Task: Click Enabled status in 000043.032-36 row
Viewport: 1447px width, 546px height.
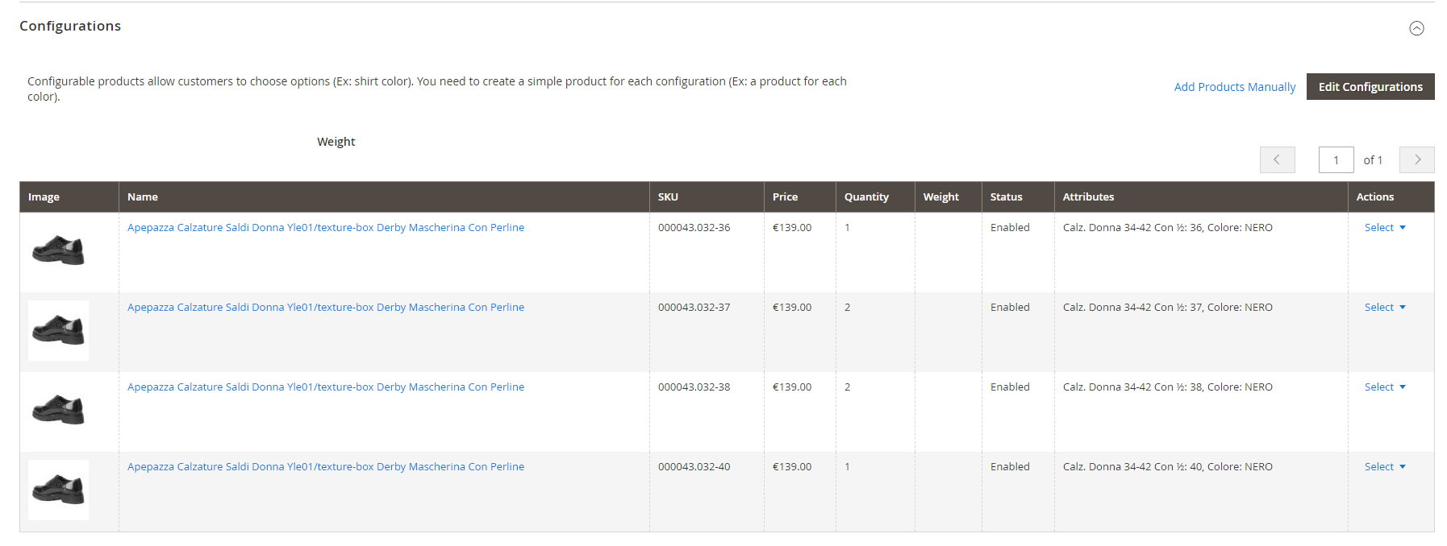Action: tap(1010, 228)
